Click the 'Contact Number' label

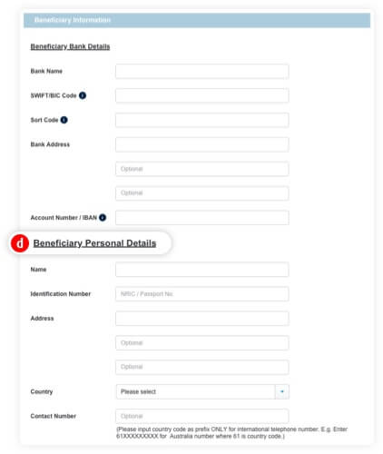(54, 416)
